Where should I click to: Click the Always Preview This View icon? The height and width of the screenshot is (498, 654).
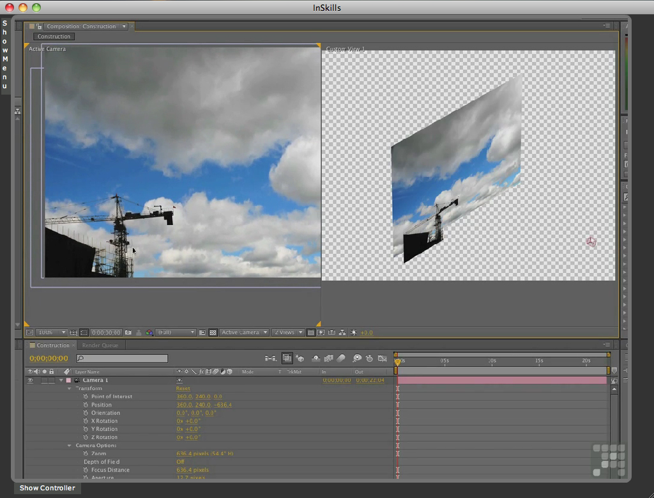29,332
